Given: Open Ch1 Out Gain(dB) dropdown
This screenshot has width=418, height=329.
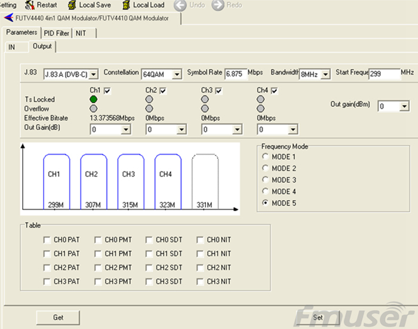Looking at the screenshot, I should click(x=125, y=130).
